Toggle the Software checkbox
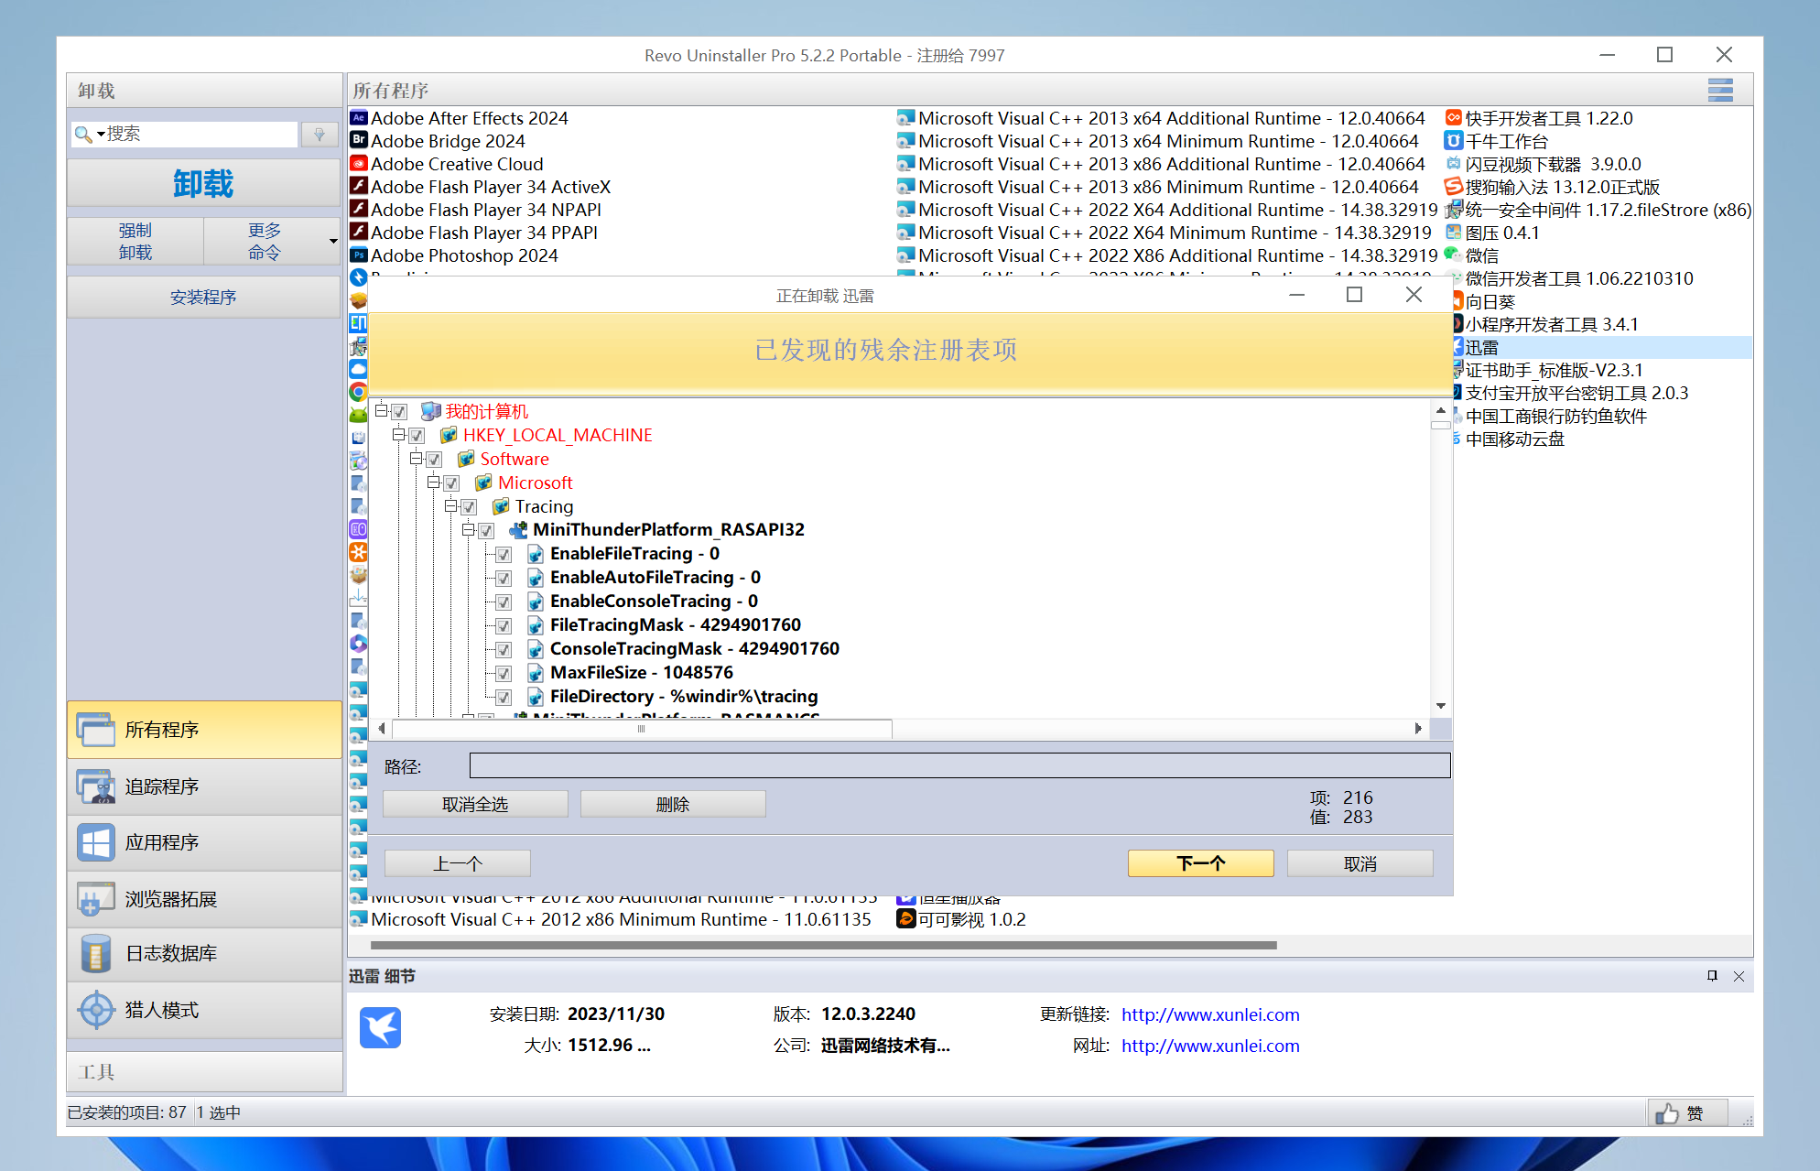This screenshot has height=1171, width=1820. coord(434,460)
